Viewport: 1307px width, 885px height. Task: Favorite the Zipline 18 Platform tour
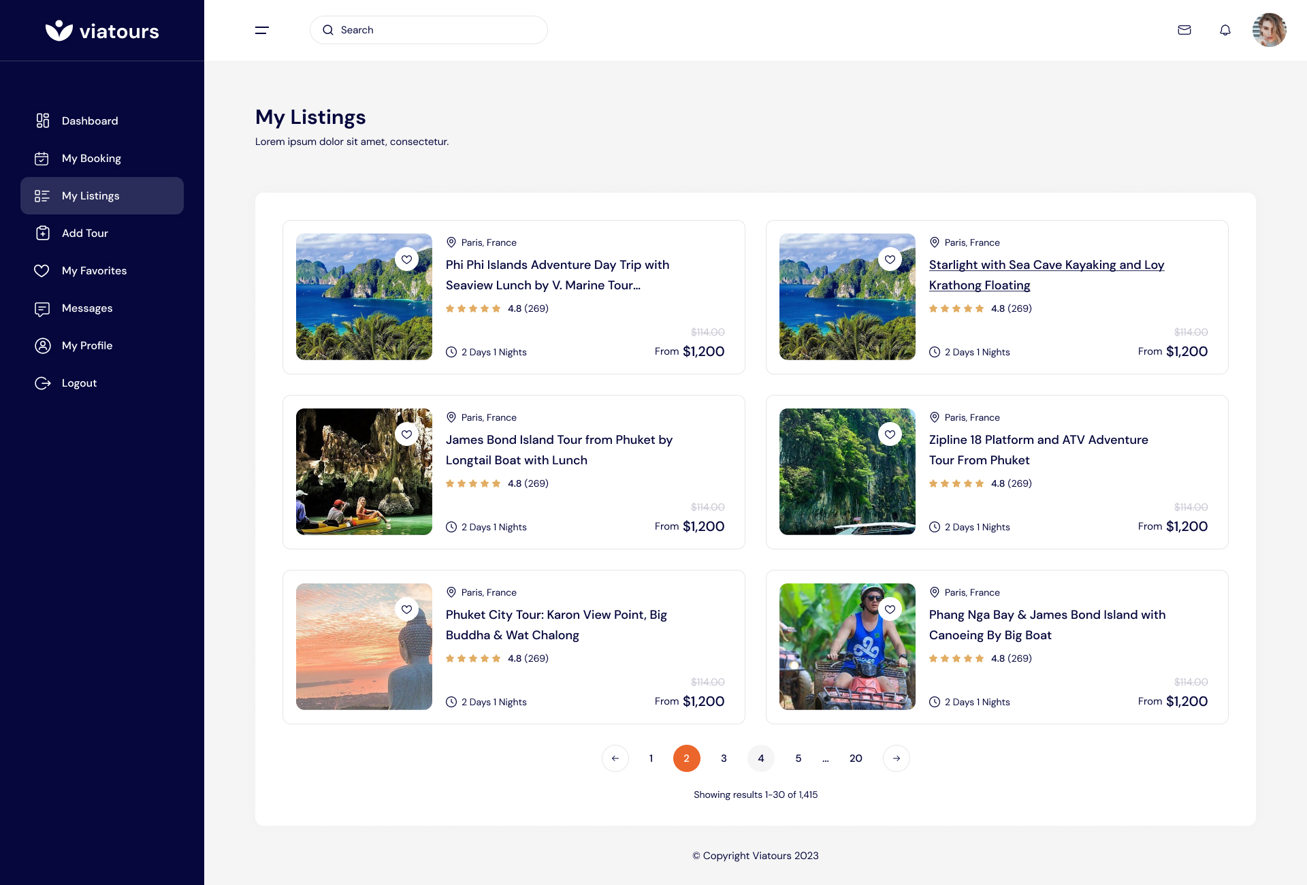[890, 434]
